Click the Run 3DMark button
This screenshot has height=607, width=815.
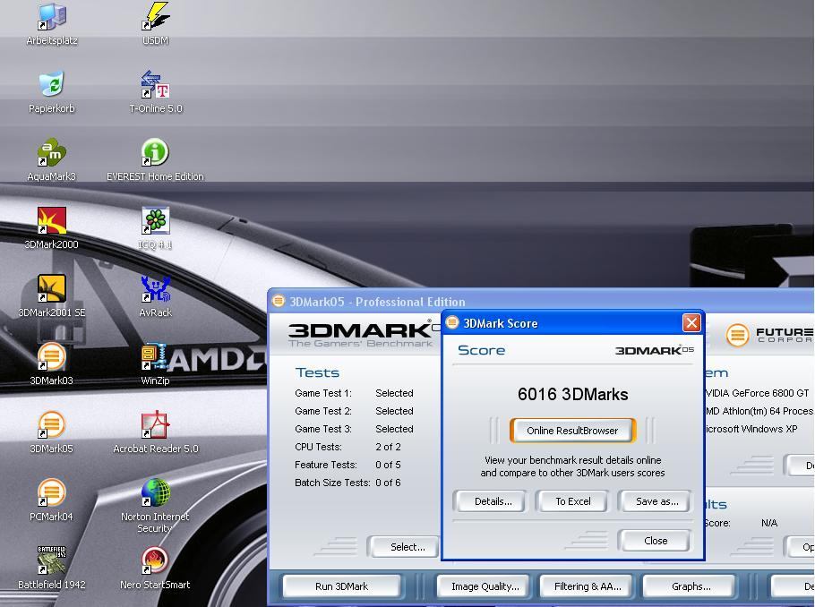(341, 586)
